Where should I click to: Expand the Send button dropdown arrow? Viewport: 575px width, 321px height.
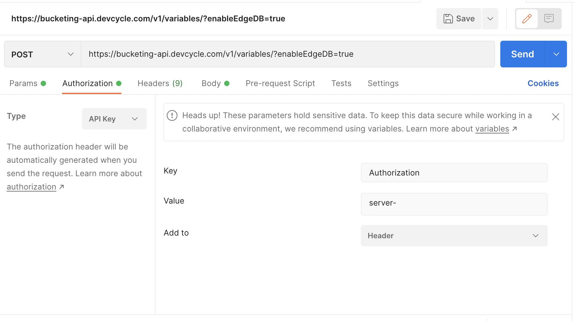click(x=556, y=54)
